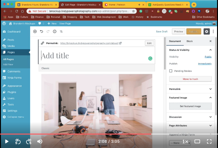This screenshot has height=148, width=218.
Task: Click the WordPress logo in admin bar
Action: (x=4, y=23)
